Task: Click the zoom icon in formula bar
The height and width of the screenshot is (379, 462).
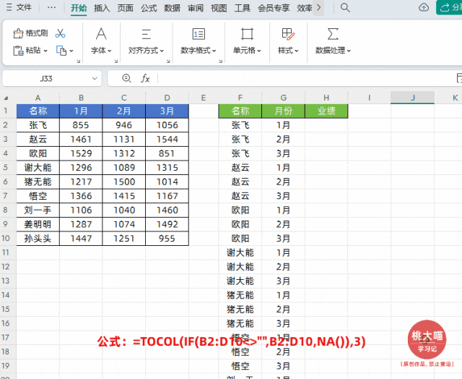Action: click(x=126, y=78)
